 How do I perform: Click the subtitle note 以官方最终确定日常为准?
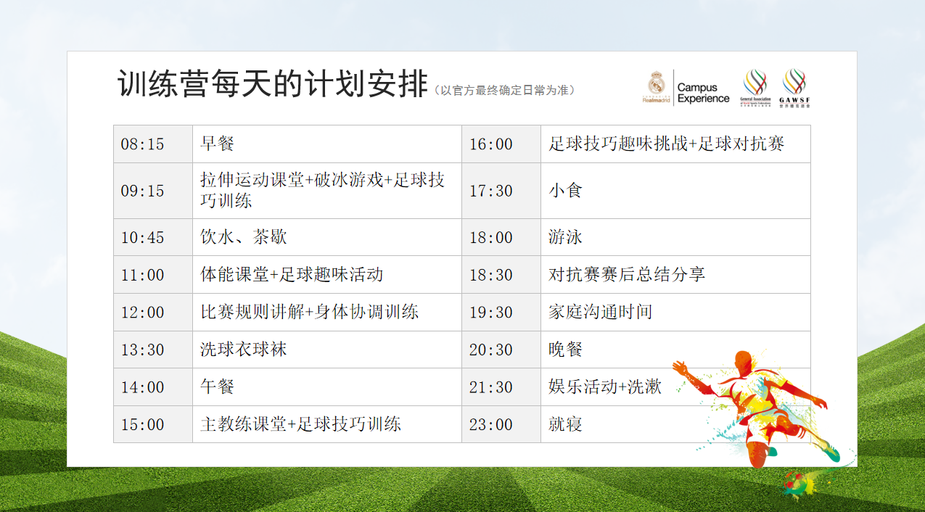pos(506,91)
